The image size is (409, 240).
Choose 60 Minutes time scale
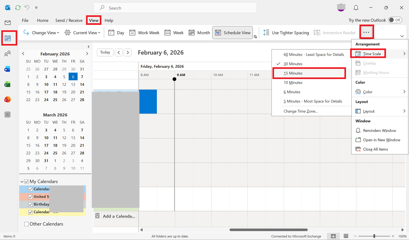311,55
